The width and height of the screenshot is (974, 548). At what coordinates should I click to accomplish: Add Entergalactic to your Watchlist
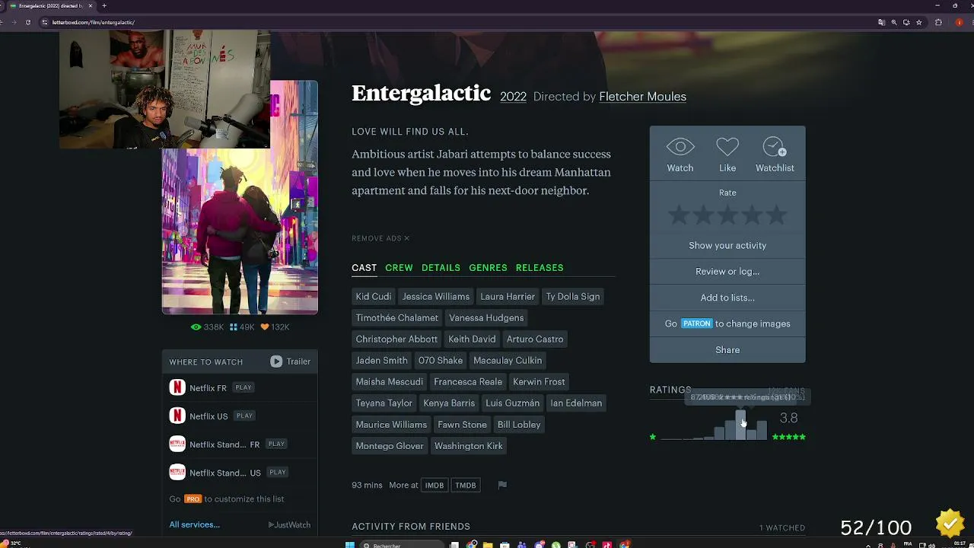(775, 147)
